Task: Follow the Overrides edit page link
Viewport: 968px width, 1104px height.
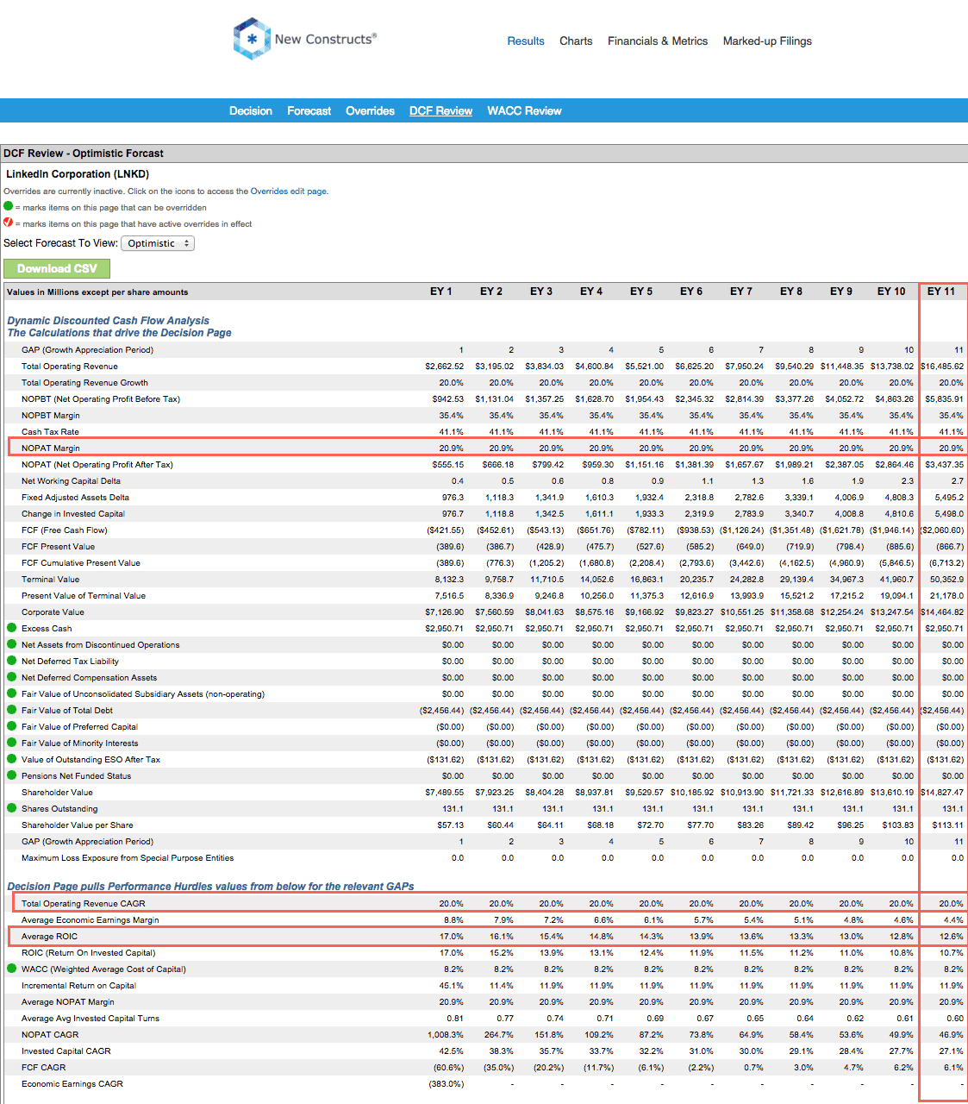Action: (x=288, y=191)
